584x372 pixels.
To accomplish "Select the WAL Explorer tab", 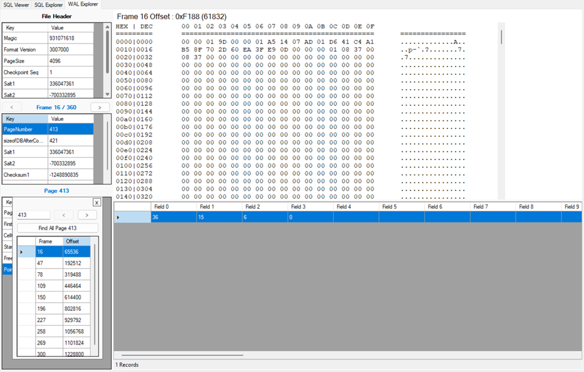I will click(x=83, y=4).
